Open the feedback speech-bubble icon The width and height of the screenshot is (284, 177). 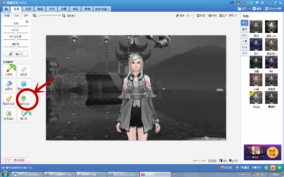click(257, 3)
